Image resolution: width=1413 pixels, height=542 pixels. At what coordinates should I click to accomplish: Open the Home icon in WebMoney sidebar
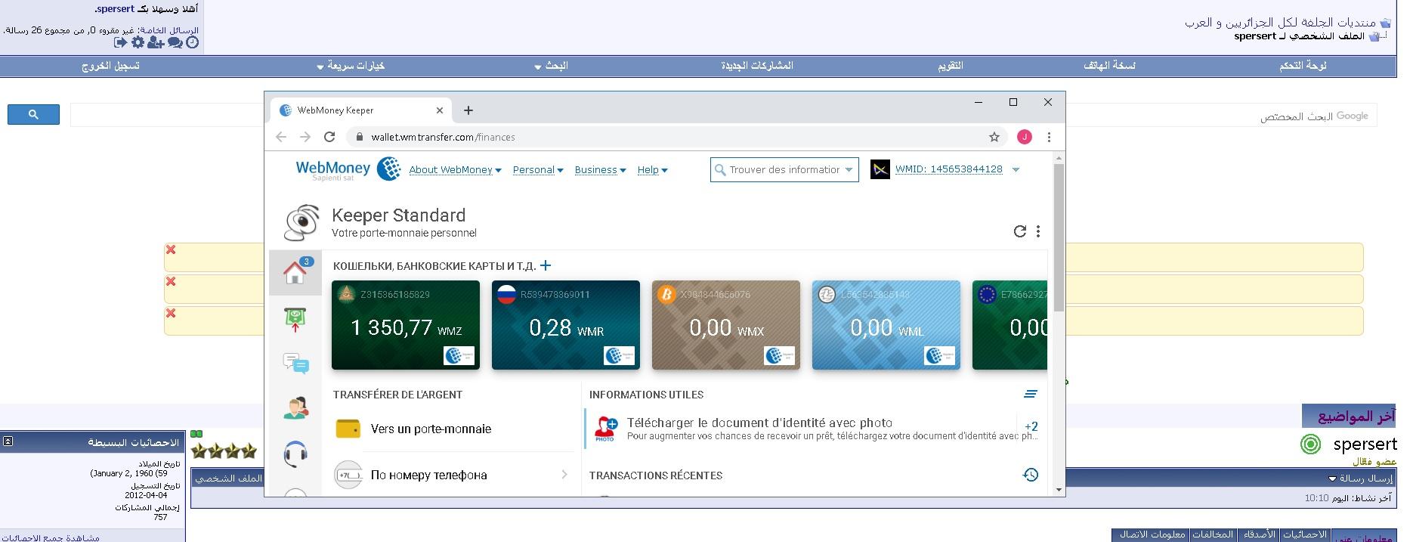(295, 272)
